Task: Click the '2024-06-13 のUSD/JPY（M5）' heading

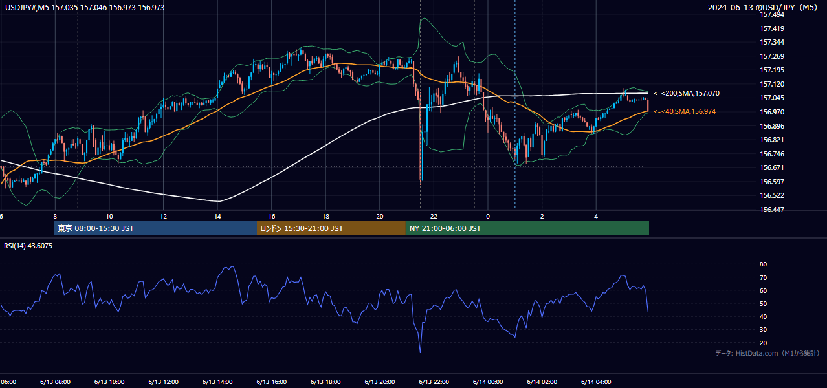Action: pyautogui.click(x=764, y=8)
